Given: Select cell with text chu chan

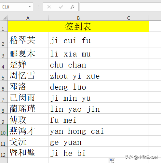Looking at the screenshot, I should click(x=78, y=64).
